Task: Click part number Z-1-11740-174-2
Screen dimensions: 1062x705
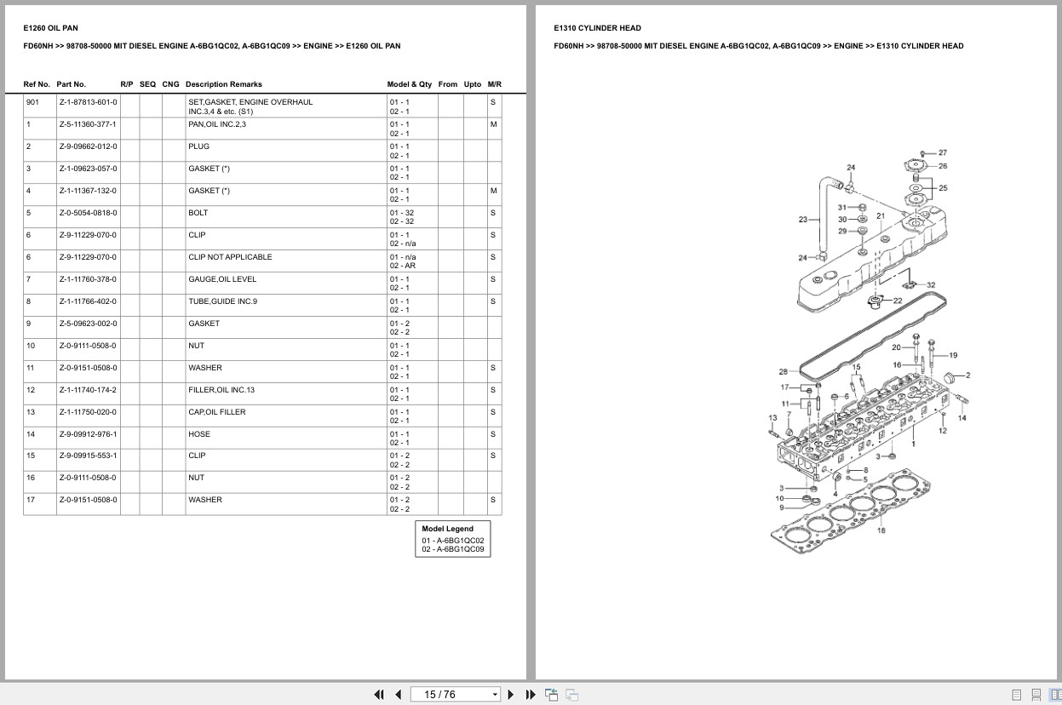Action: click(x=88, y=390)
